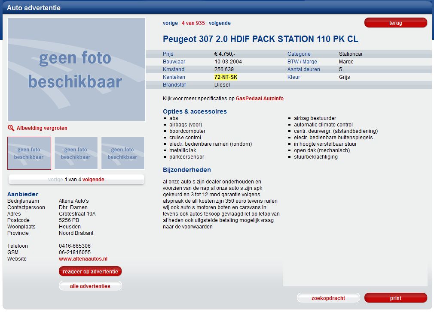Click the 'automatic climate control' option item

[x=323, y=125]
